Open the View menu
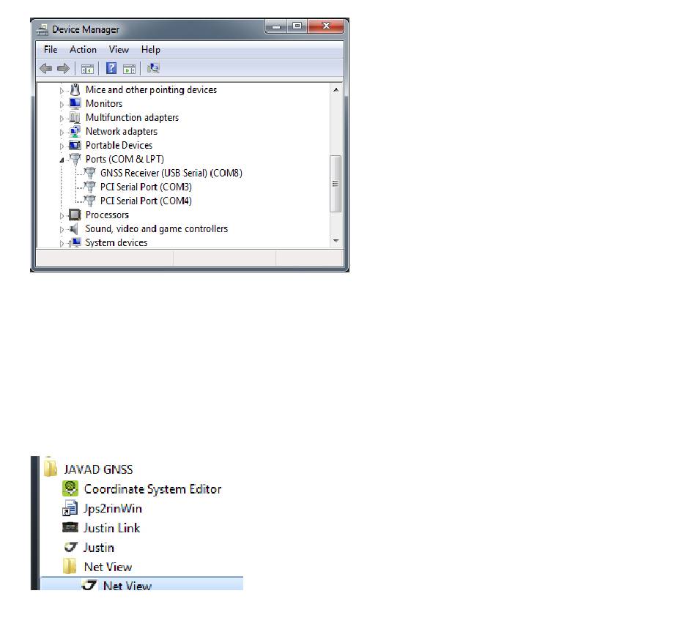The height and width of the screenshot is (618, 696). [119, 49]
